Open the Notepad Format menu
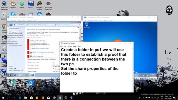This screenshot has width=178, height=100. click(70, 46)
